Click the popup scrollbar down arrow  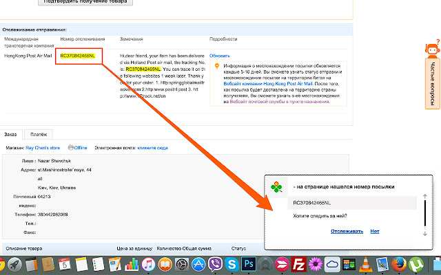(x=425, y=234)
